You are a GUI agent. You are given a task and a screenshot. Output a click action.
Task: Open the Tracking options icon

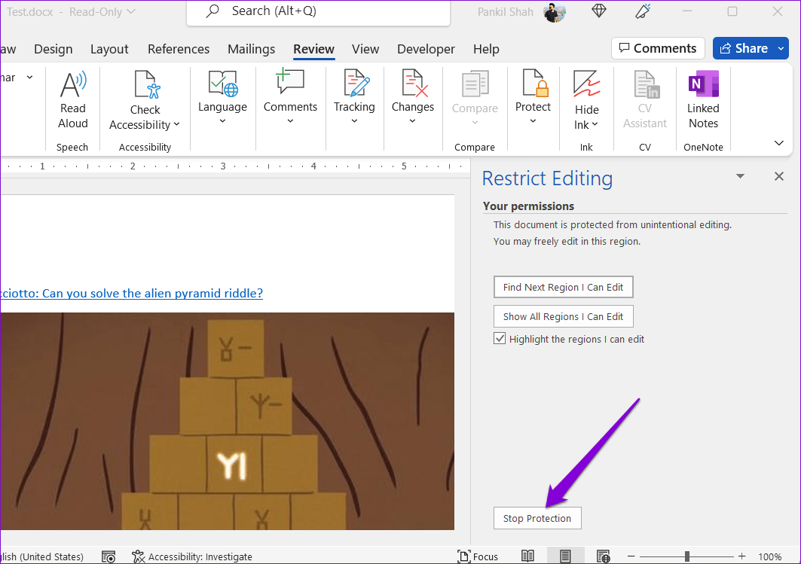[354, 84]
